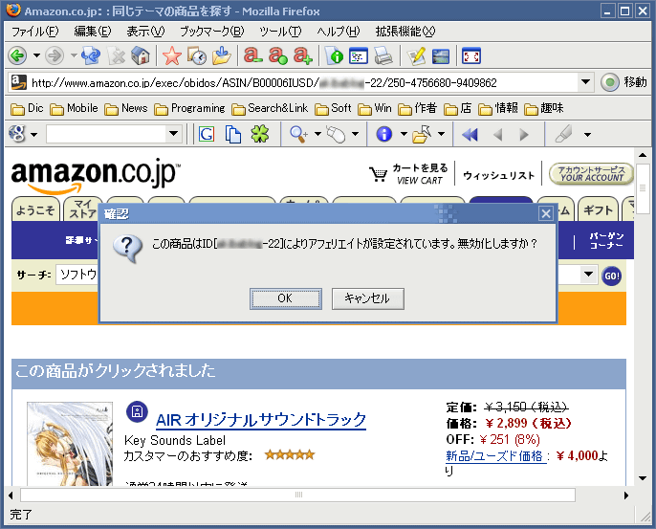656x529 pixels.
Task: View page source window icon
Action: (359, 55)
